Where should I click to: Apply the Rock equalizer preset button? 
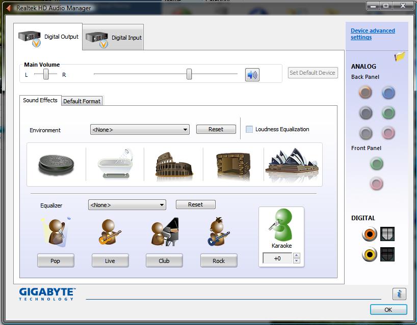[219, 260]
